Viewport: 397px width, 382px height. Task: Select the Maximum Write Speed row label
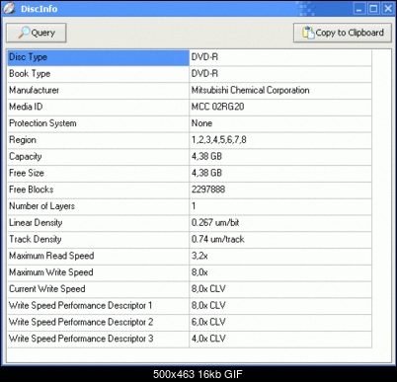point(98,272)
